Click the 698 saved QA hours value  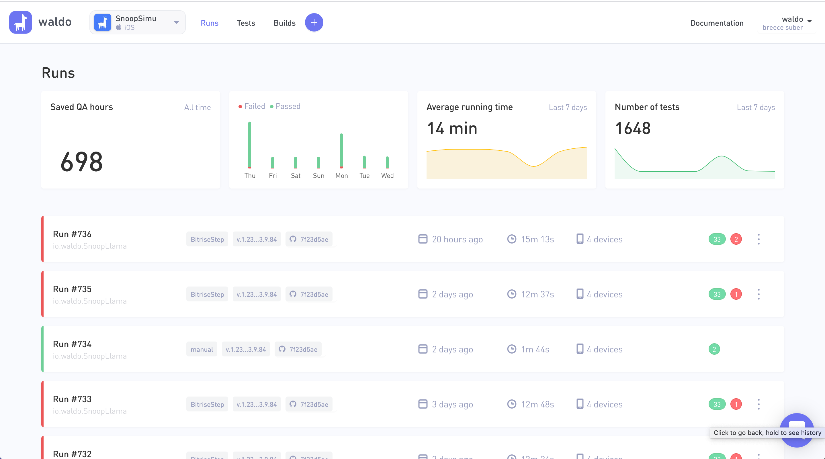click(x=82, y=162)
